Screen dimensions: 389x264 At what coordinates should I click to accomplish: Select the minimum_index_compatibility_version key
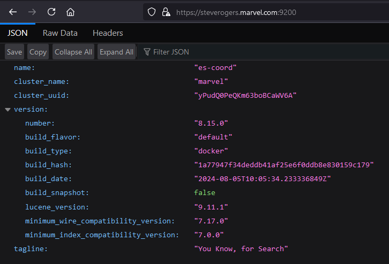[102, 235]
